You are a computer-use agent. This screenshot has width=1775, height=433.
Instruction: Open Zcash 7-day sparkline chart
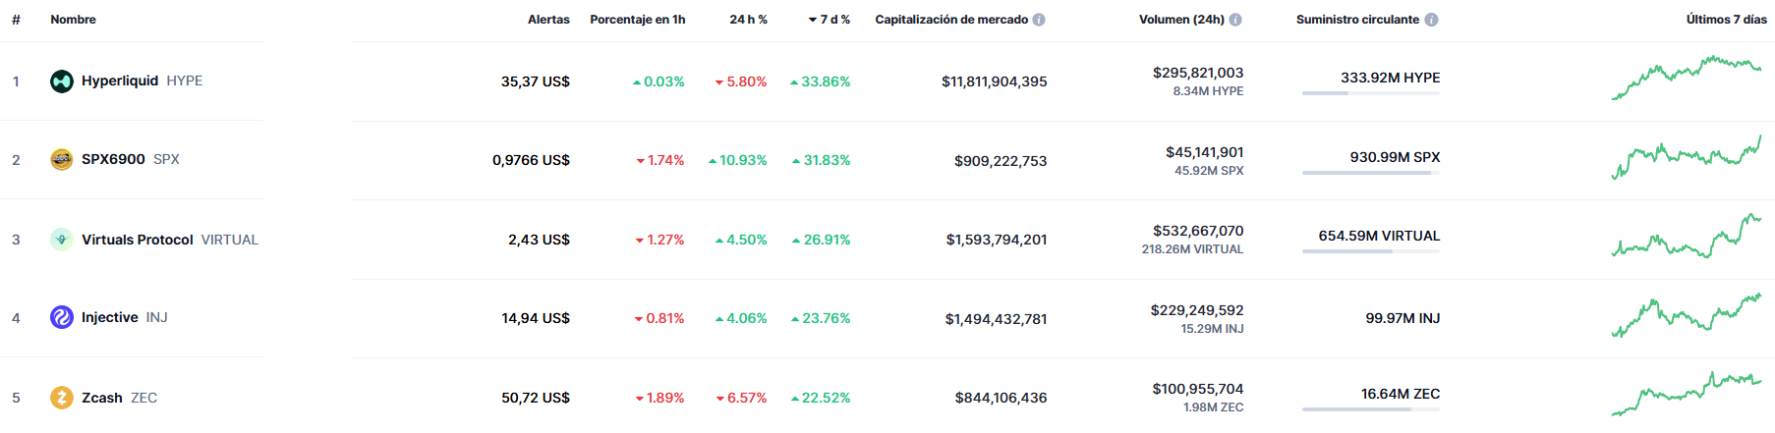tap(1686, 394)
